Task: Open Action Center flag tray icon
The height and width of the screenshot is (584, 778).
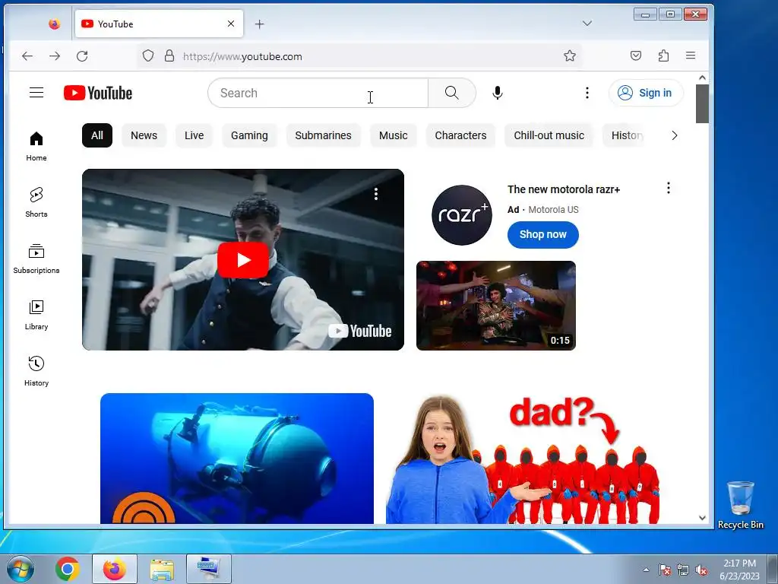Action: pyautogui.click(x=665, y=570)
